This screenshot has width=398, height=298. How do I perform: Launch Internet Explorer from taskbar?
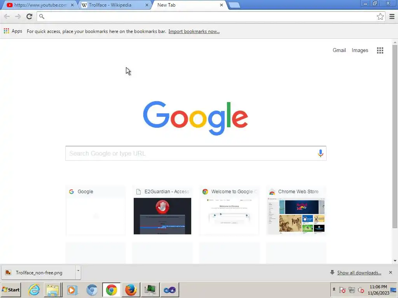[34, 289]
